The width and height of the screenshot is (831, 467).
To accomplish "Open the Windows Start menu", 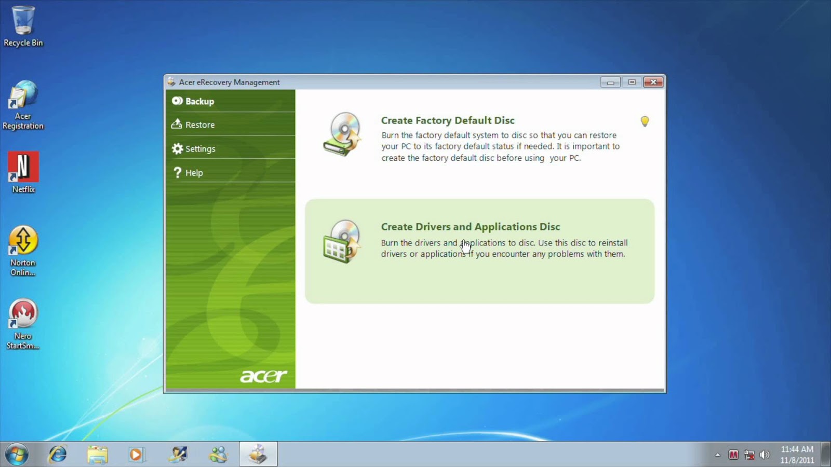I will point(17,455).
